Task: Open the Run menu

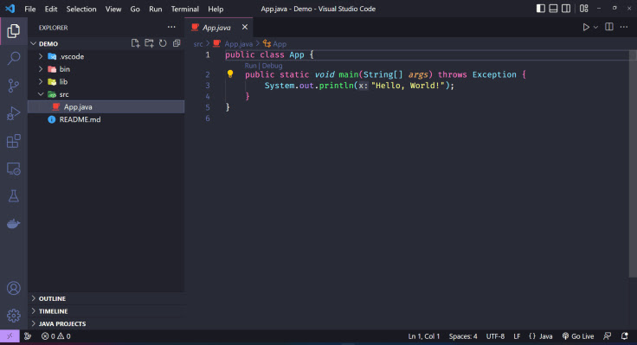Action: [155, 9]
